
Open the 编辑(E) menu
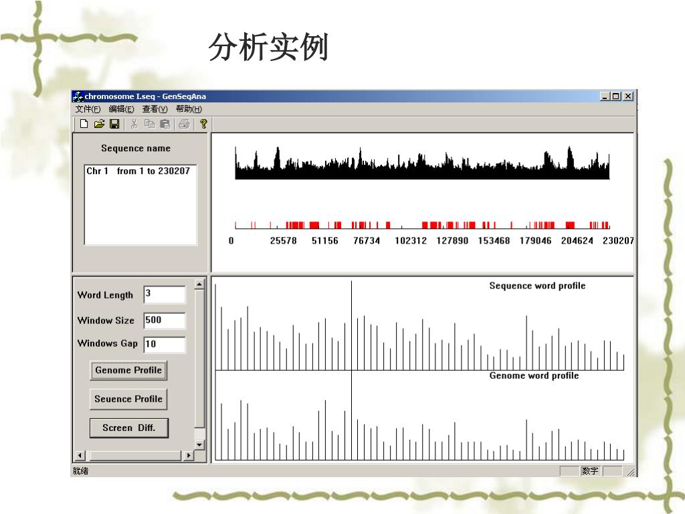pos(122,109)
